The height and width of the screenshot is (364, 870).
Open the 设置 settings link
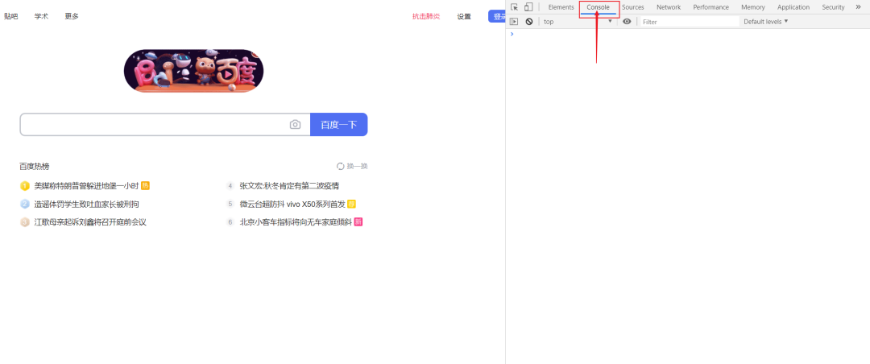click(x=464, y=16)
